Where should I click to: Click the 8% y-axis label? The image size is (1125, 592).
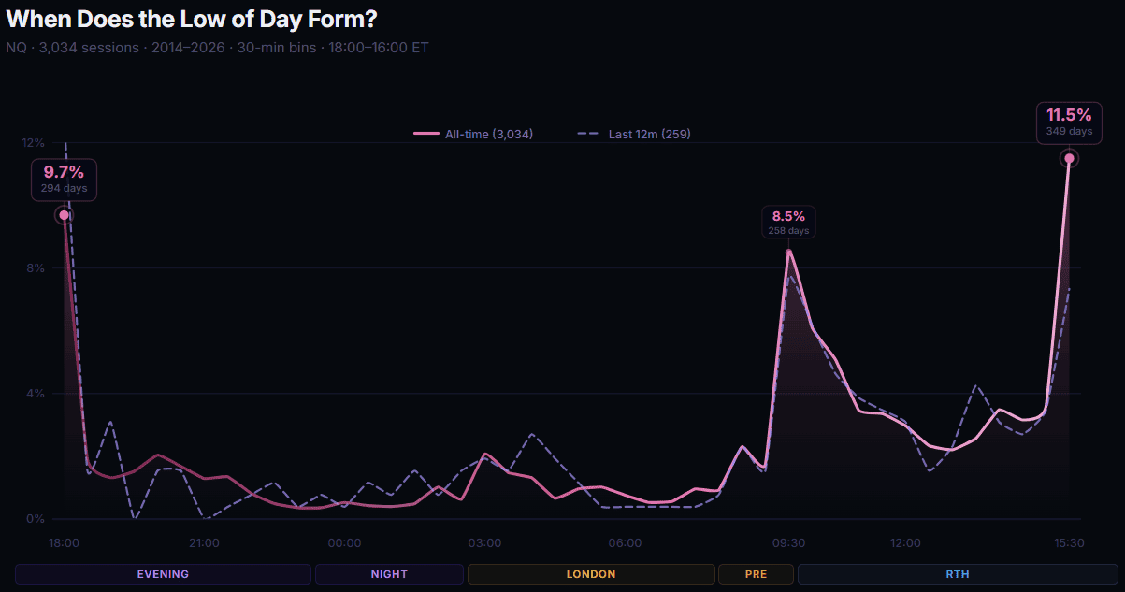click(34, 268)
